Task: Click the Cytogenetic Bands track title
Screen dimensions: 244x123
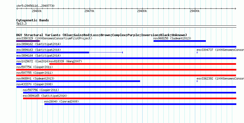Action: [33, 20]
